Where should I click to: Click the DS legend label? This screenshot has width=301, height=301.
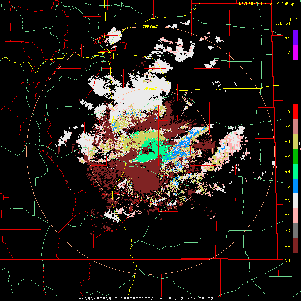click(287, 201)
